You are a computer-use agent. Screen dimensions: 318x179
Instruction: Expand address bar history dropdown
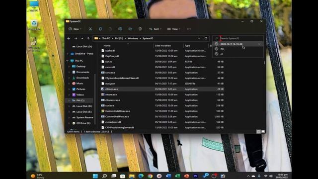199,38
